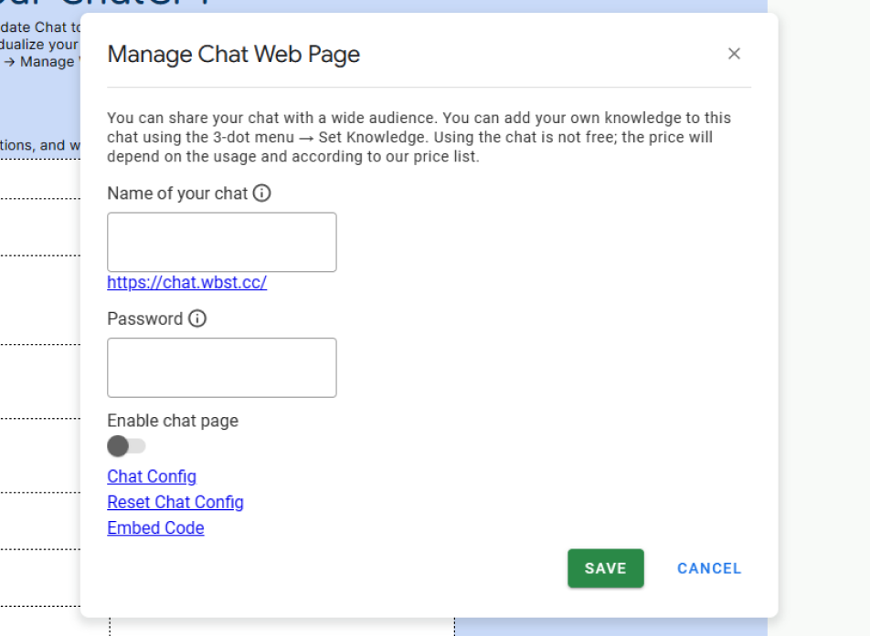Select the empty 'Name of your chat' text box
Viewport: 870px width, 636px height.
tap(221, 242)
